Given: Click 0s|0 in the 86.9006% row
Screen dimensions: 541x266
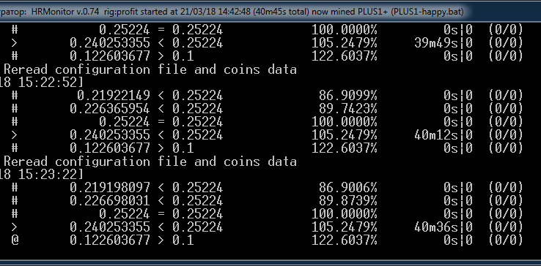Looking at the screenshot, I should [458, 188].
